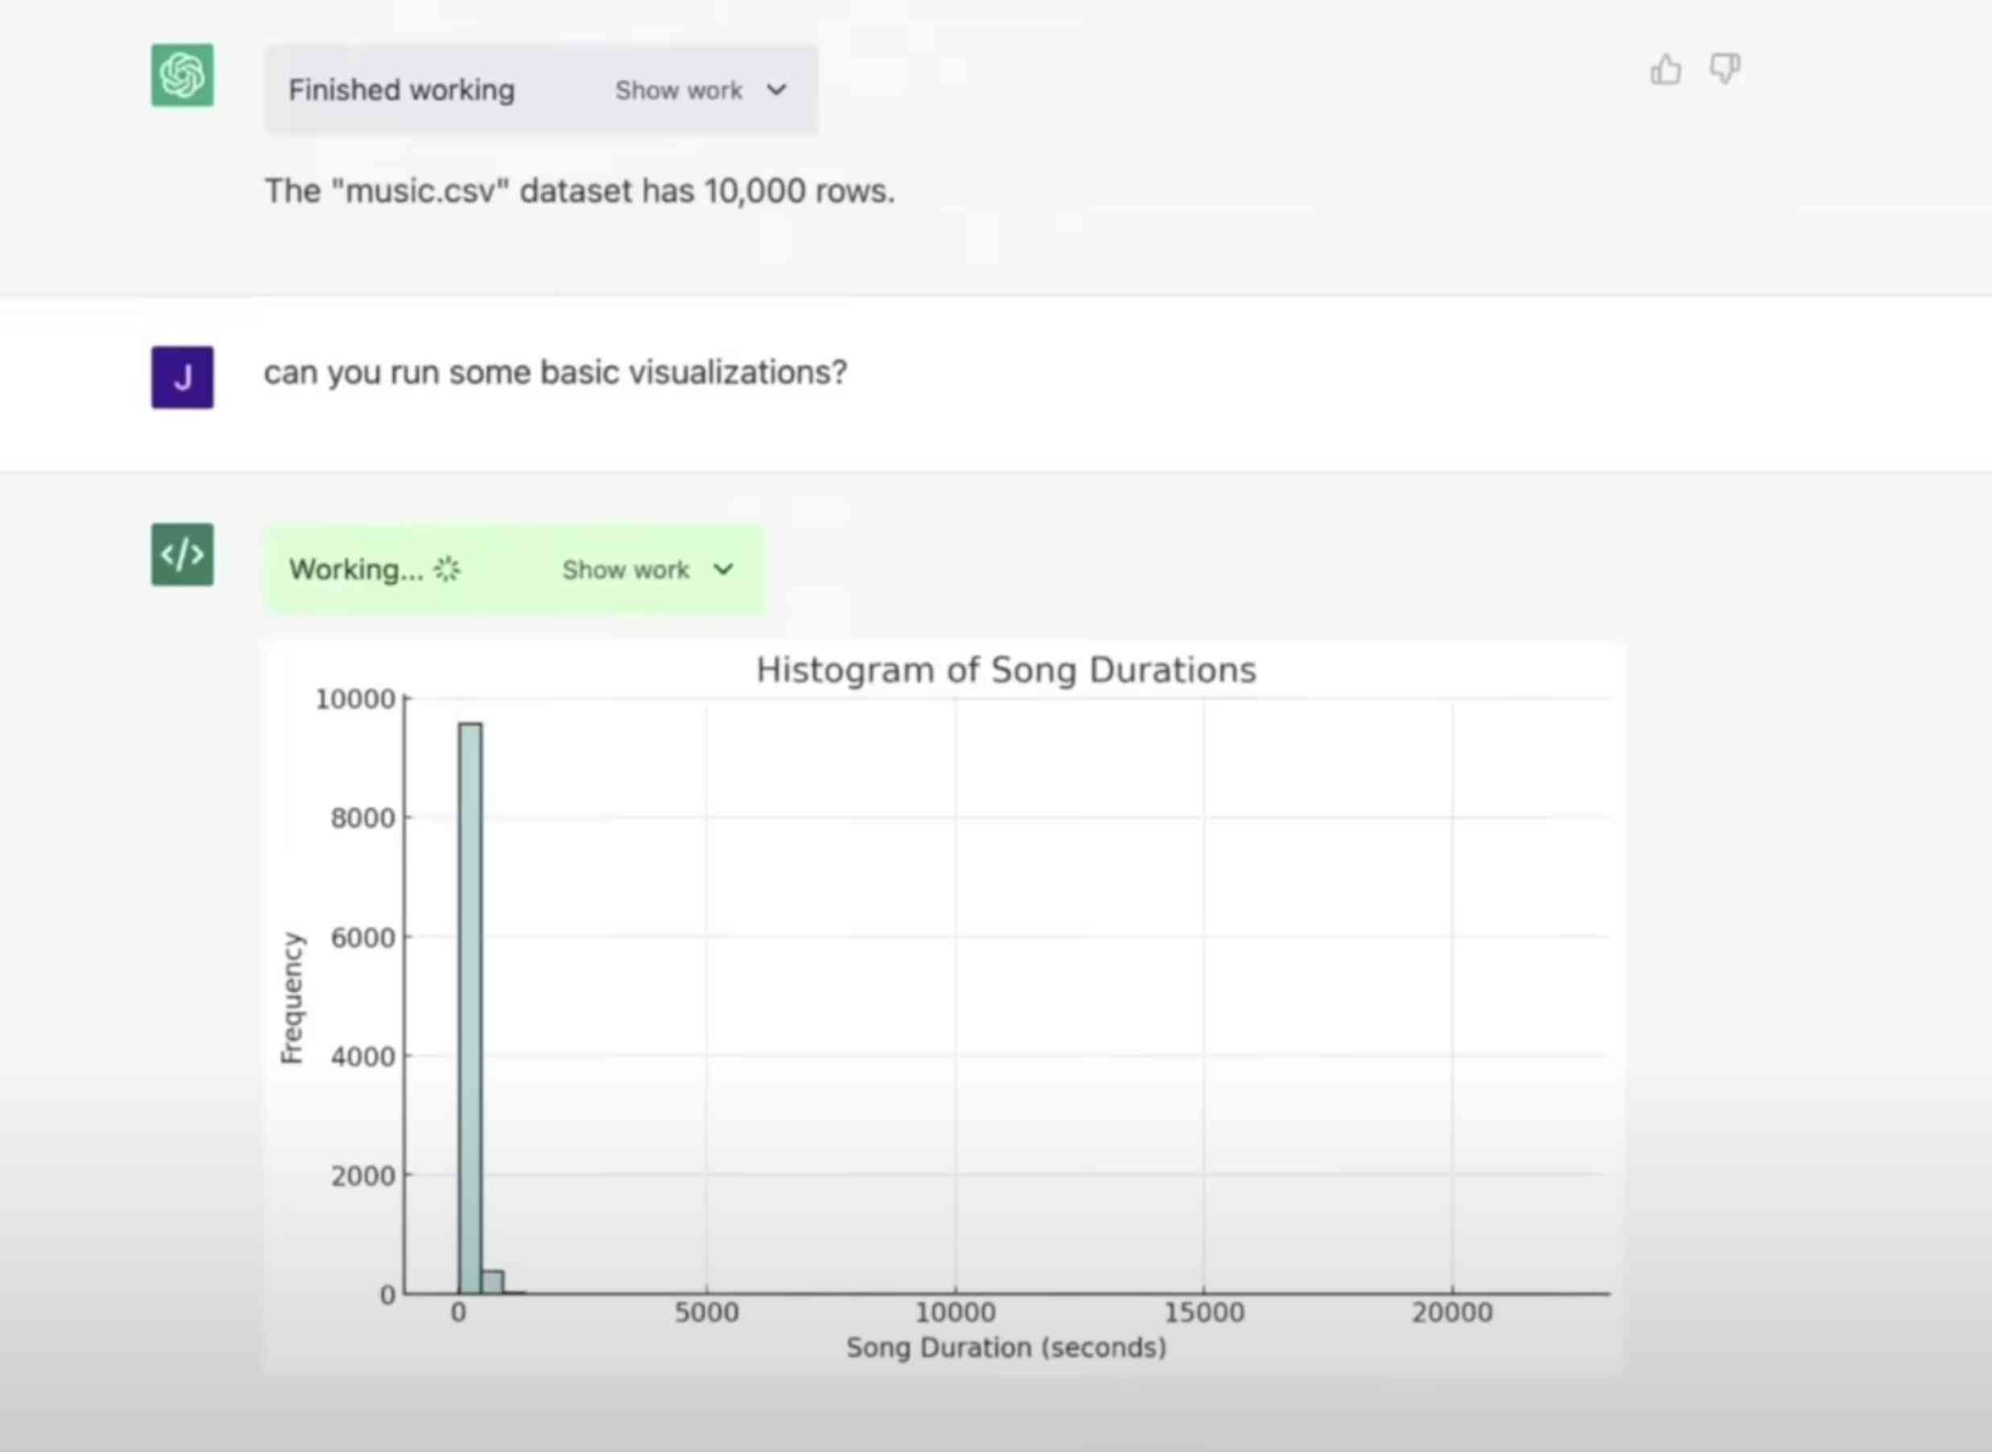Click the 5000 x-axis tick label
The height and width of the screenshot is (1452, 1992).
707,1312
